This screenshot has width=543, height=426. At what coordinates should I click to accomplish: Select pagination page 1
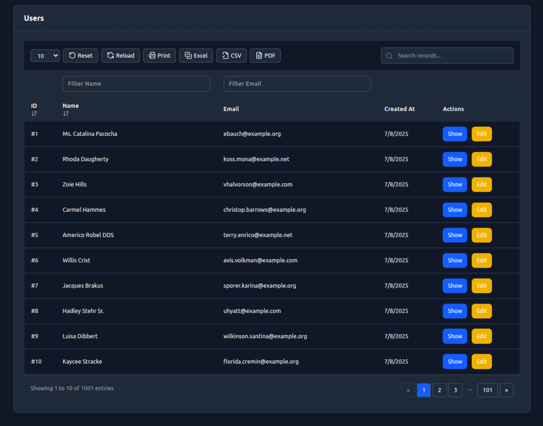(424, 390)
